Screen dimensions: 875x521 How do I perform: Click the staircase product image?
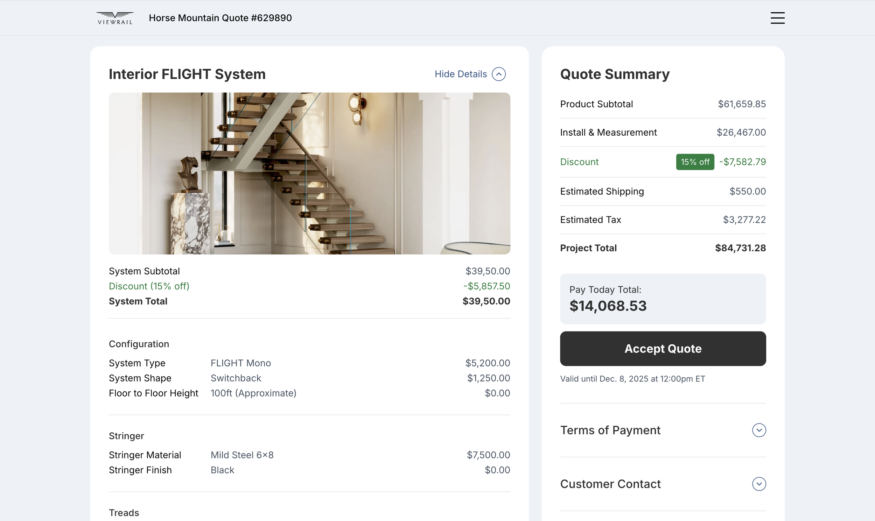[309, 173]
